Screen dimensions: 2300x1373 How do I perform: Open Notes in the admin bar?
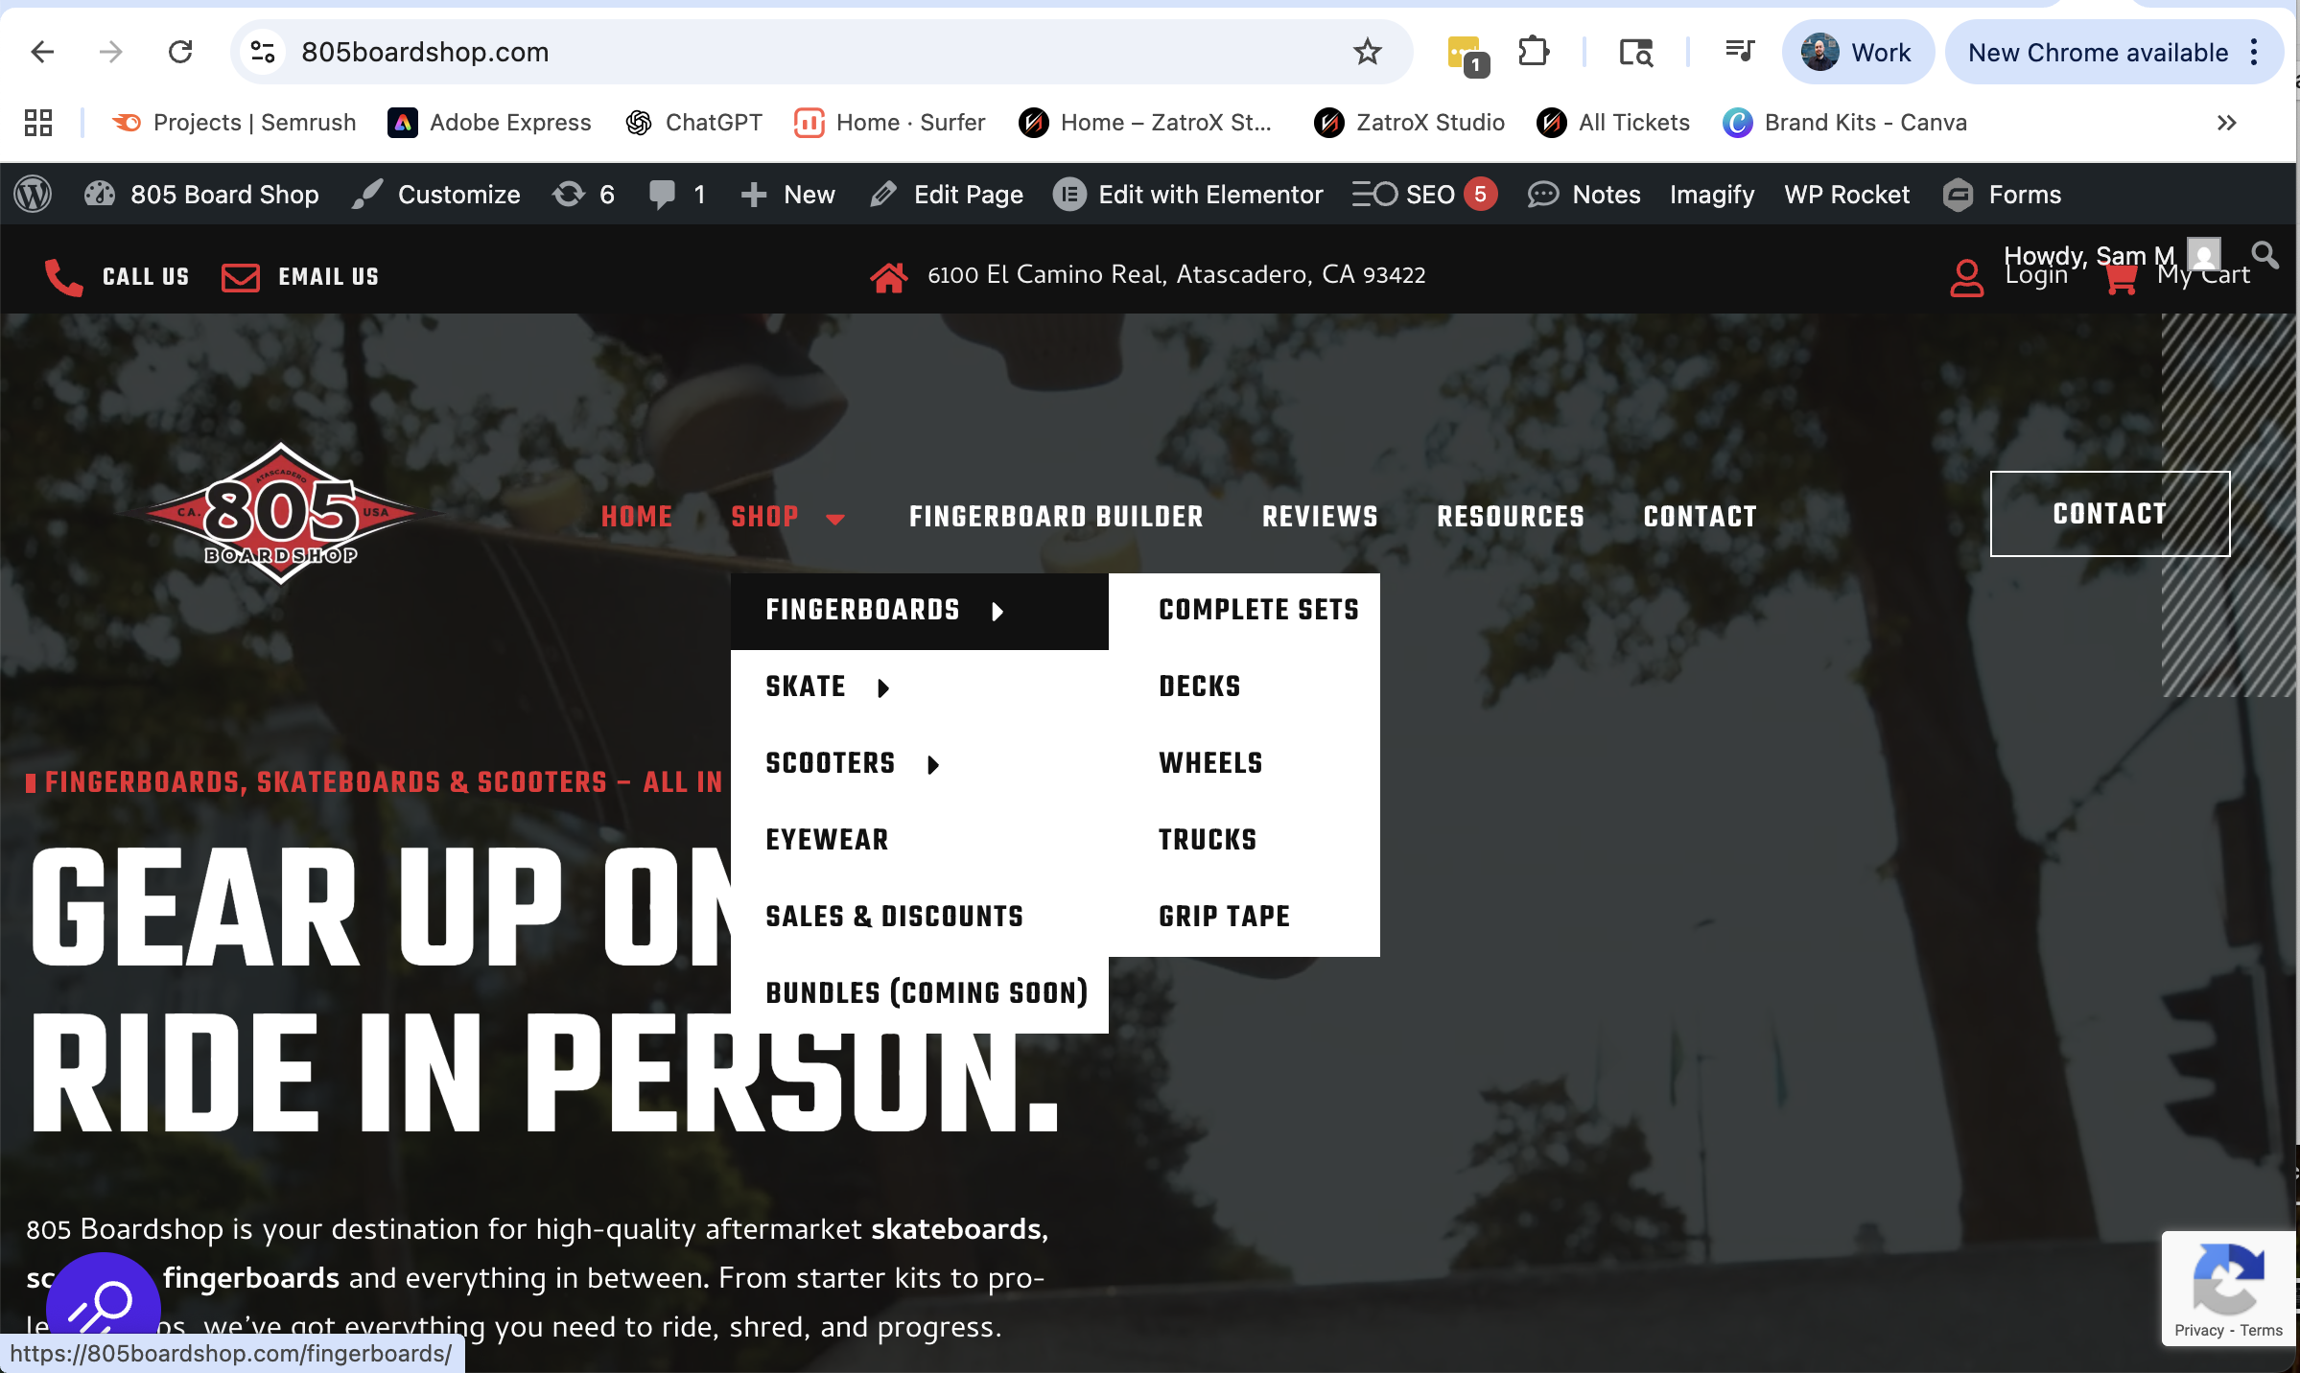[1584, 195]
